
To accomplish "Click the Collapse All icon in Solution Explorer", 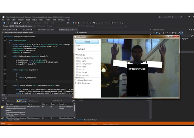I will pyautogui.click(x=173, y=33).
